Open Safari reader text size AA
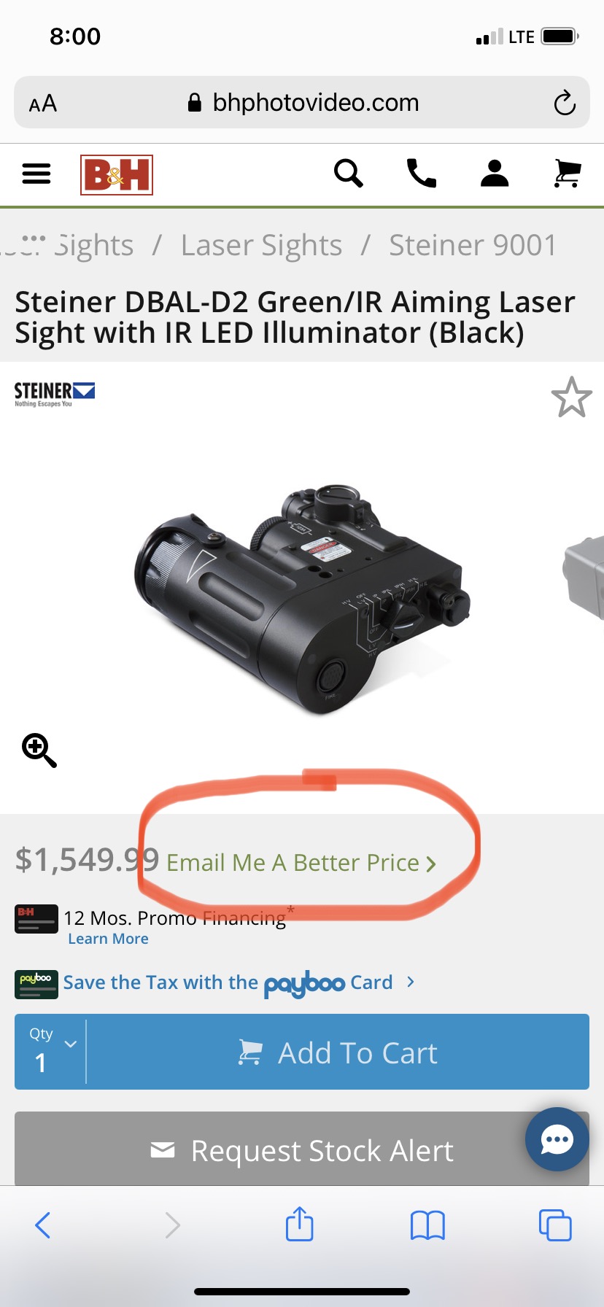This screenshot has width=604, height=1307. tap(43, 104)
